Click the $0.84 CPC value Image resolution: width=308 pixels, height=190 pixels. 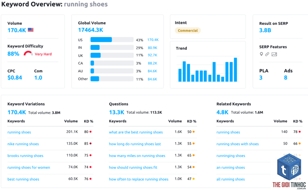click(x=15, y=78)
